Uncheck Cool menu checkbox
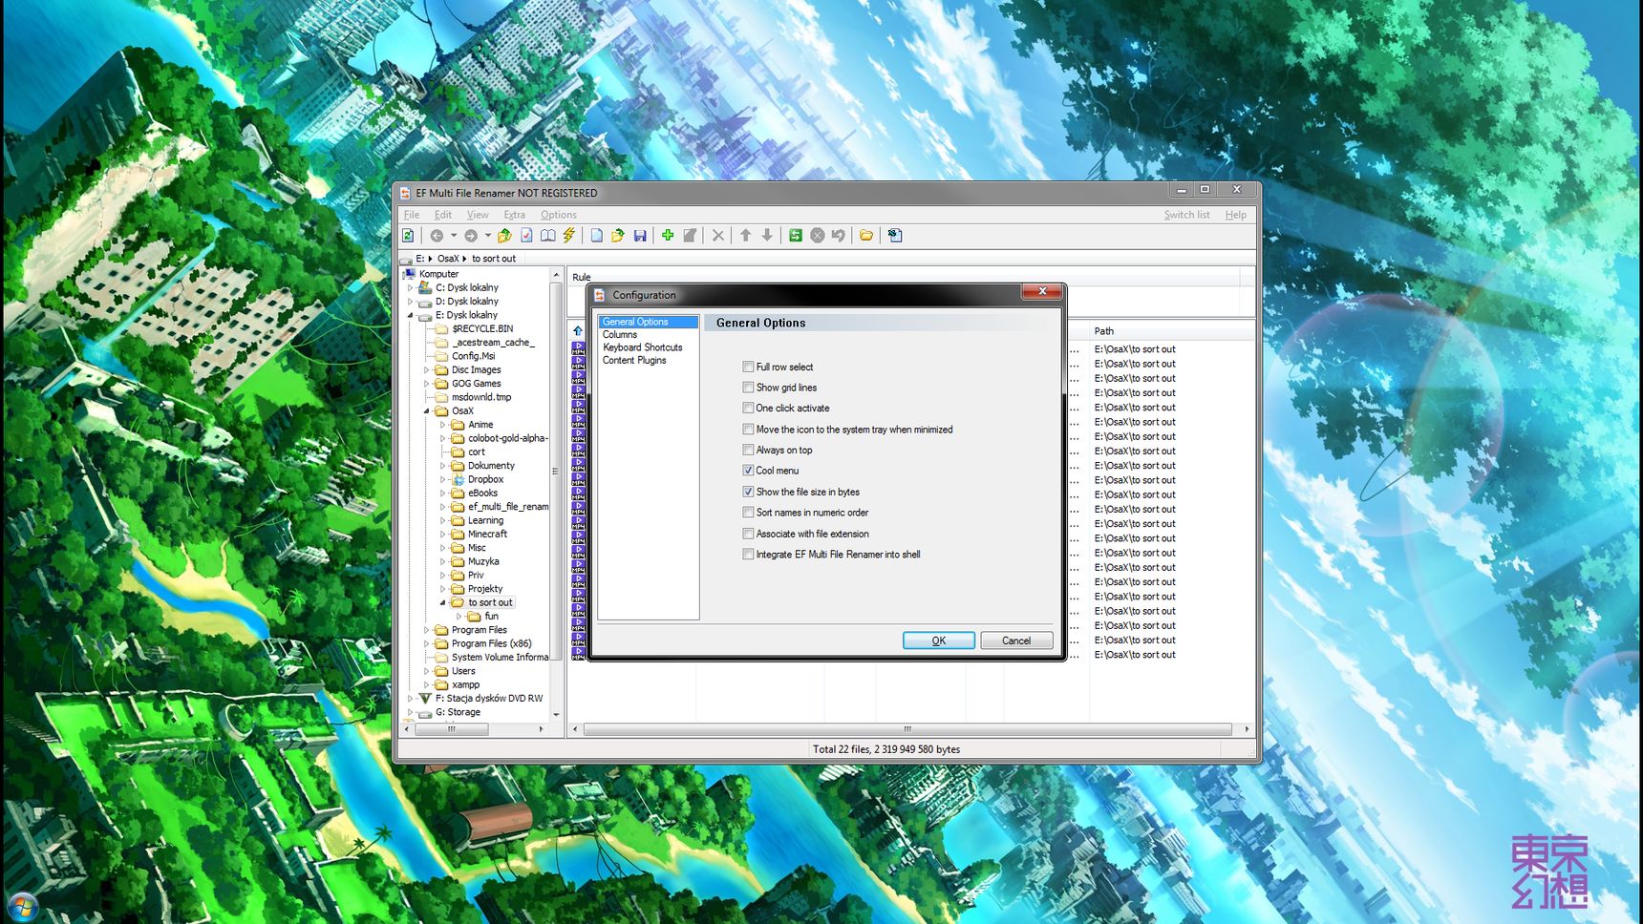1643x924 pixels. [x=748, y=471]
